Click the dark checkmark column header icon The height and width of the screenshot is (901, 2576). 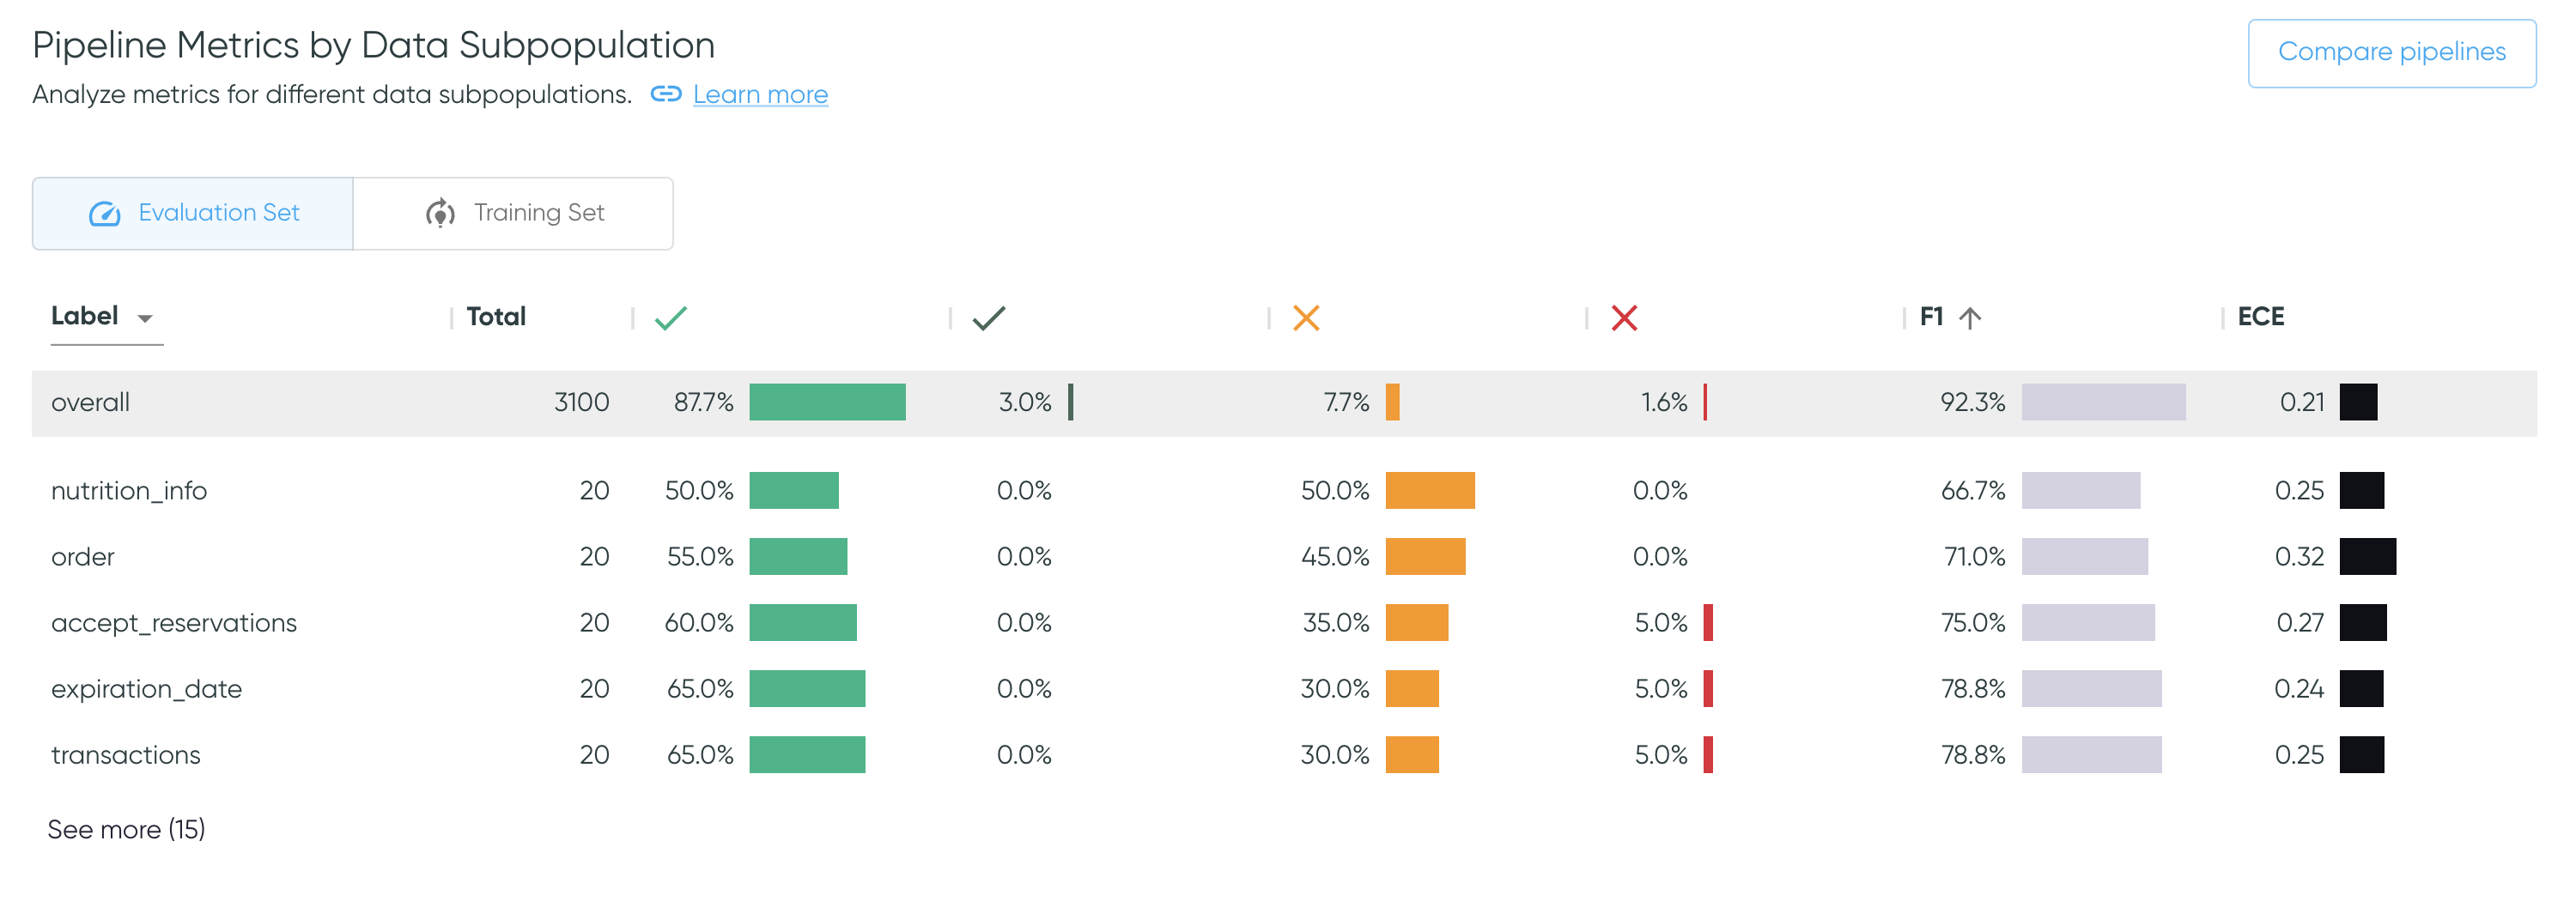coord(988,317)
